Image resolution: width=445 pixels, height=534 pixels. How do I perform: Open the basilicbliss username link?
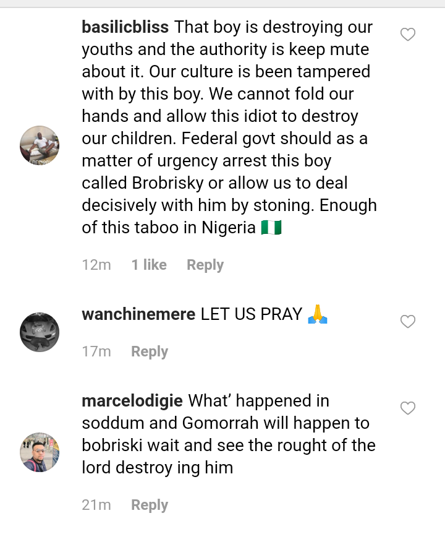click(x=125, y=28)
